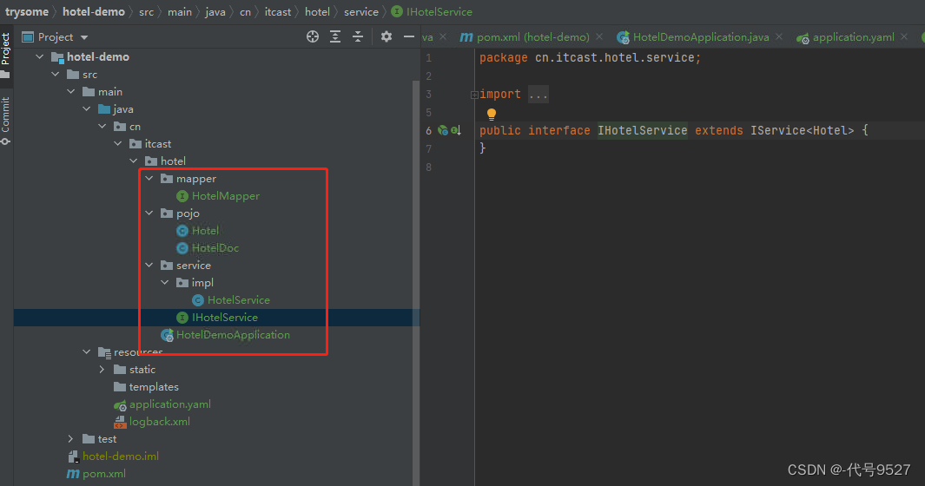The image size is (925, 486).
Task: Click the Collapse All icon in Project panel
Action: click(358, 36)
